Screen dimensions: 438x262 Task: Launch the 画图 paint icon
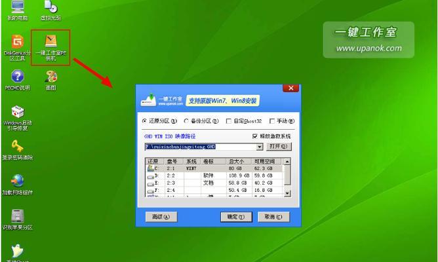click(51, 80)
